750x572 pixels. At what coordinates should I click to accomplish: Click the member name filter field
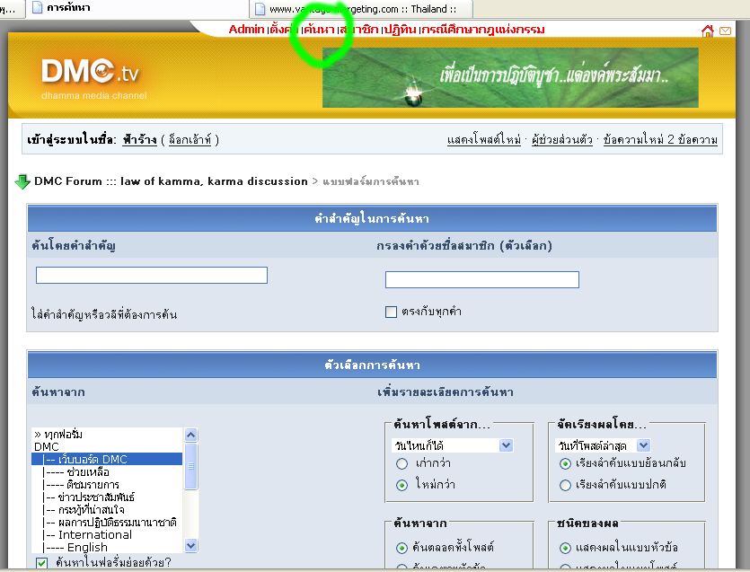tap(481, 279)
